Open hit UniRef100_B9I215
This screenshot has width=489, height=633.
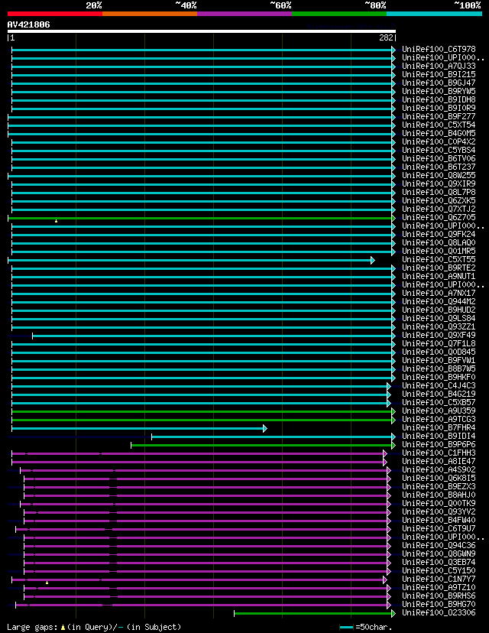click(x=439, y=75)
